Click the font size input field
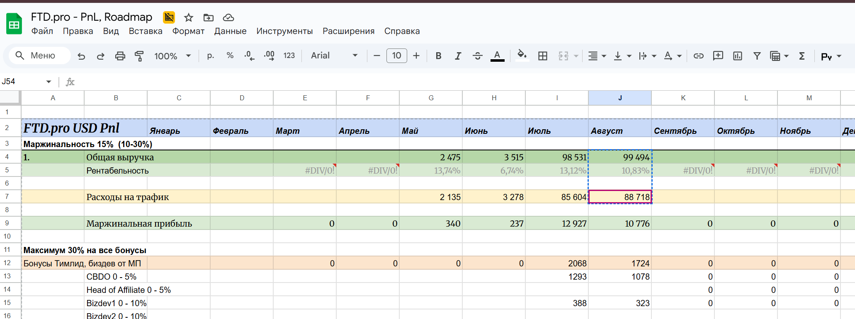This screenshot has width=855, height=319. [396, 56]
